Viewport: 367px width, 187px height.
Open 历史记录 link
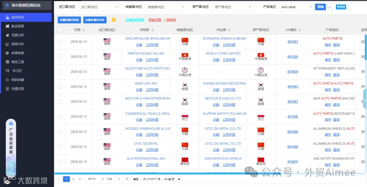(x=155, y=20)
